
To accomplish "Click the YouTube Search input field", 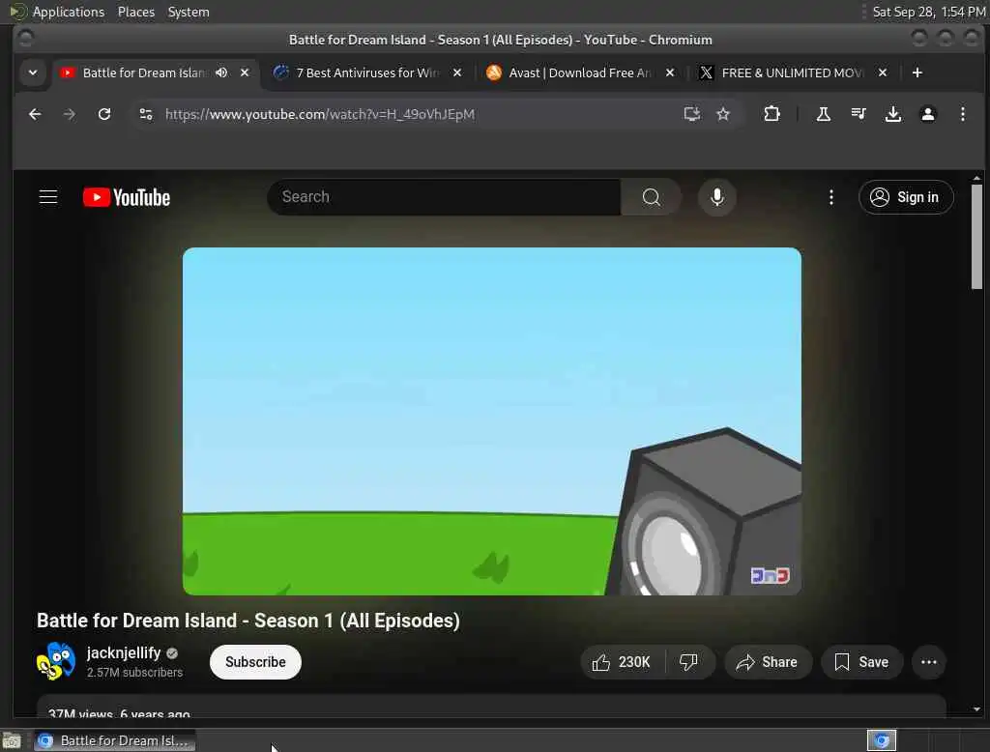I will tap(444, 197).
